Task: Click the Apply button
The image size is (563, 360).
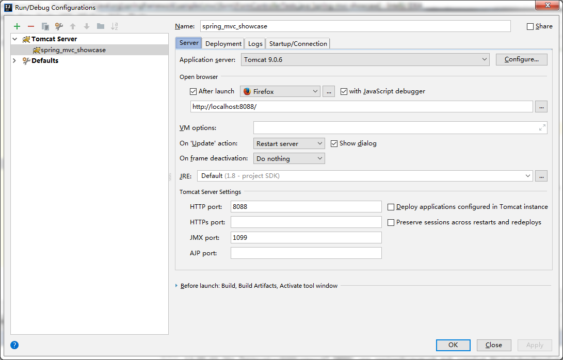Action: pos(535,345)
